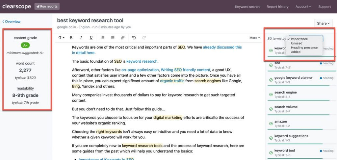Apply italic formatting
Screen dimensions: 337x160
point(81,38)
